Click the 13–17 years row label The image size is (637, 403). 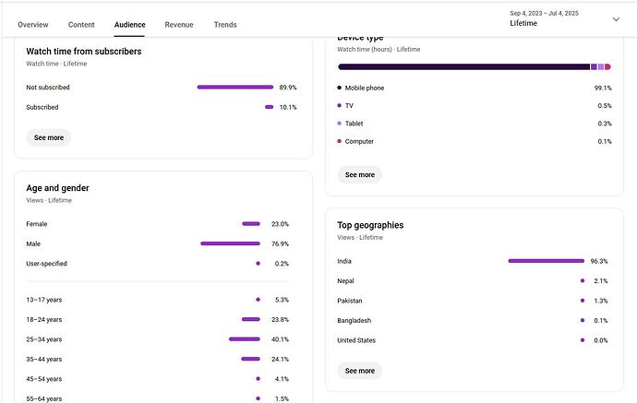[44, 300]
